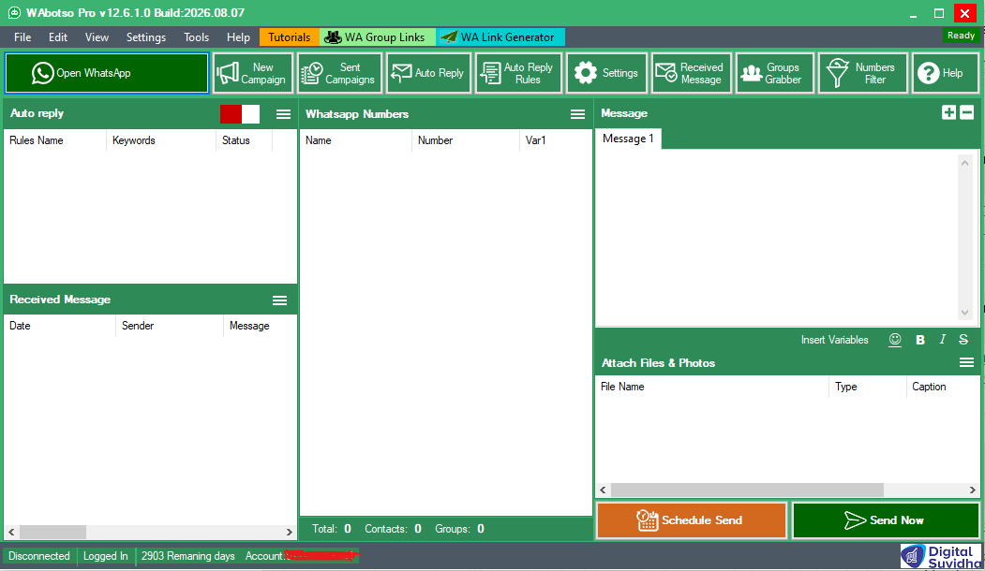Image resolution: width=985 pixels, height=571 pixels.
Task: Click the Status column header
Action: click(x=244, y=140)
